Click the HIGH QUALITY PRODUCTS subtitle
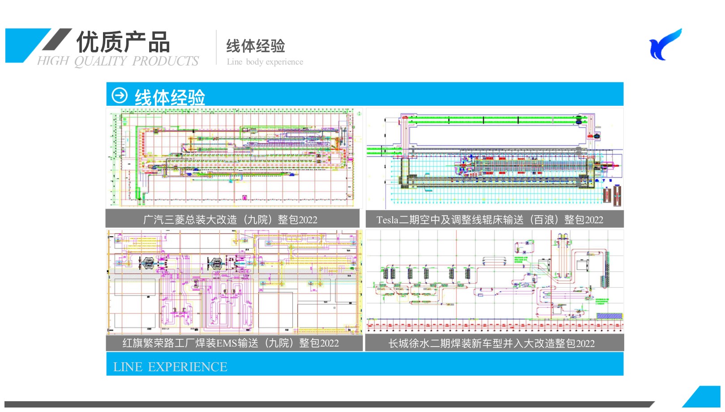This screenshot has height=412, width=725. 118,61
